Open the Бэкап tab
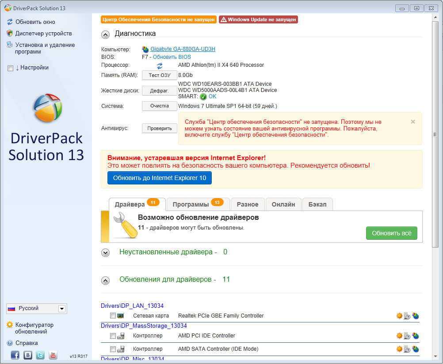Image resolution: width=443 pixels, height=364 pixels. (x=317, y=204)
